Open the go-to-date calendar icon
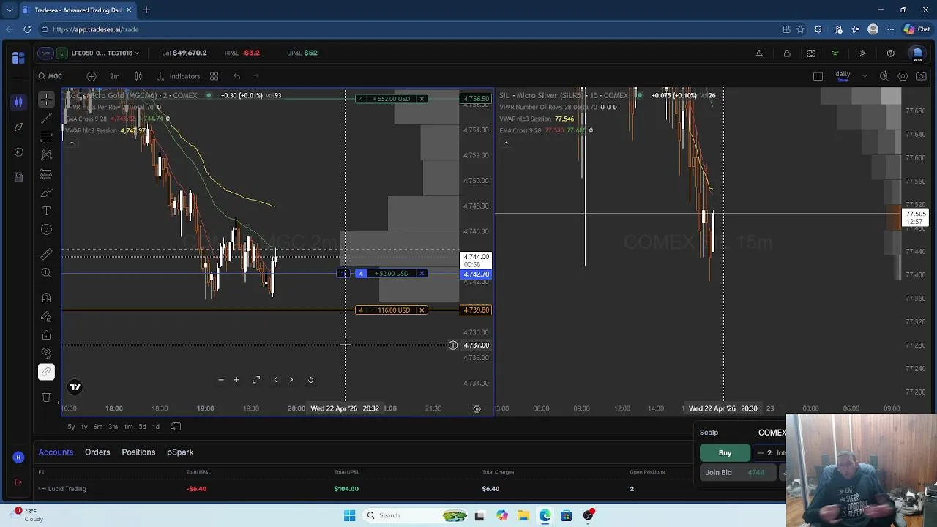Viewport: 937px width, 527px height. point(176,427)
